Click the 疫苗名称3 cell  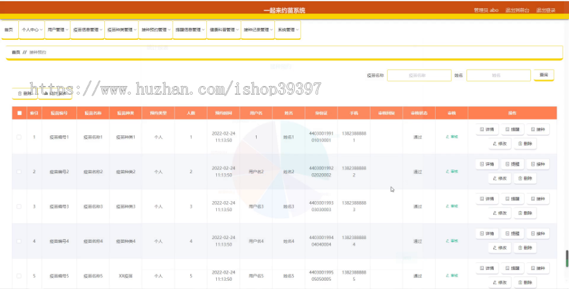coord(94,206)
